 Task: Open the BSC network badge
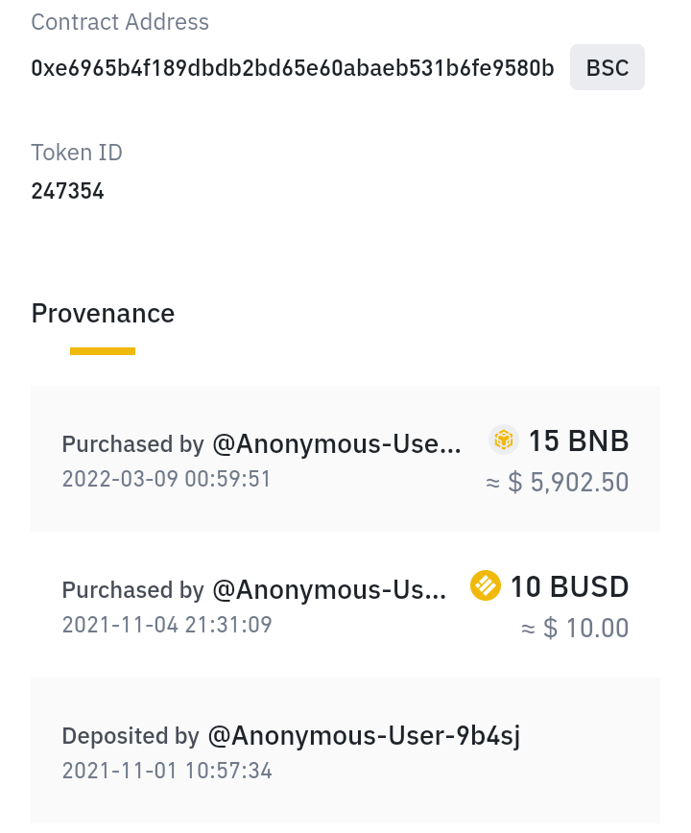click(608, 67)
